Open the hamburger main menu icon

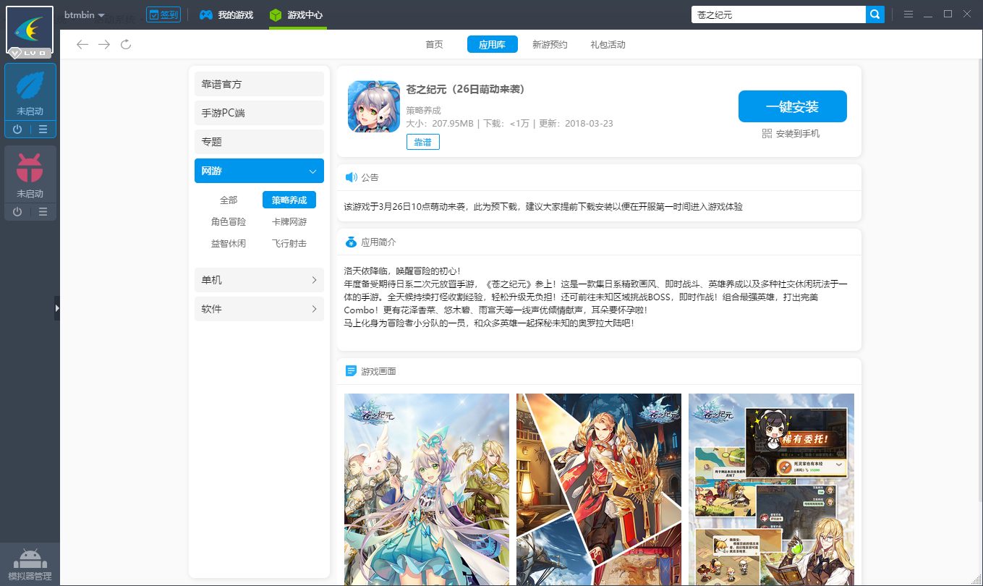(908, 14)
